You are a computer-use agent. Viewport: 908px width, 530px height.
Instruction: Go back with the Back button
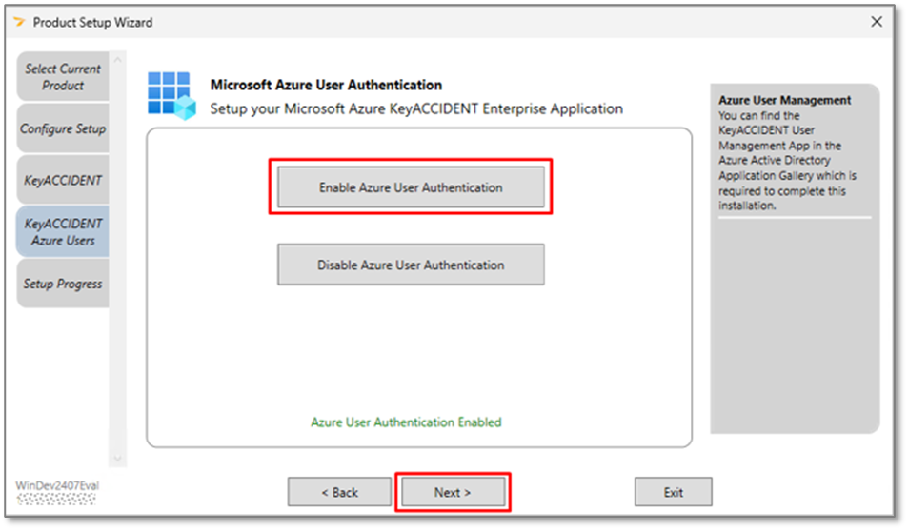pos(339,492)
